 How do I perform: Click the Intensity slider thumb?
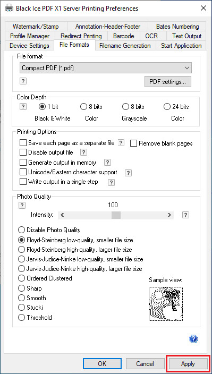point(116,215)
